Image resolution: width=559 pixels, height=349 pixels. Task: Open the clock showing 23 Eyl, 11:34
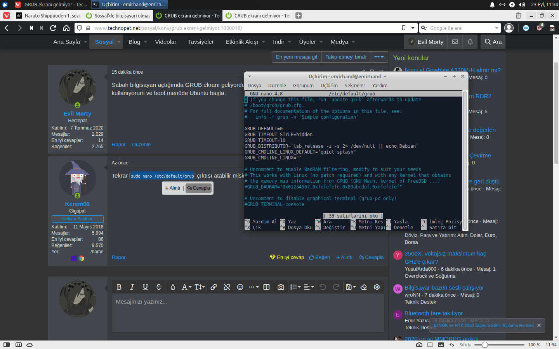(x=544, y=5)
